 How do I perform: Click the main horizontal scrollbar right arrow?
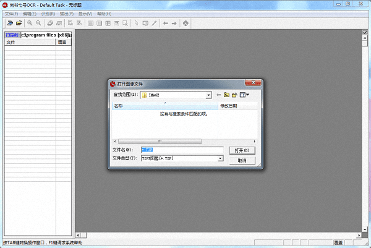click(x=359, y=235)
